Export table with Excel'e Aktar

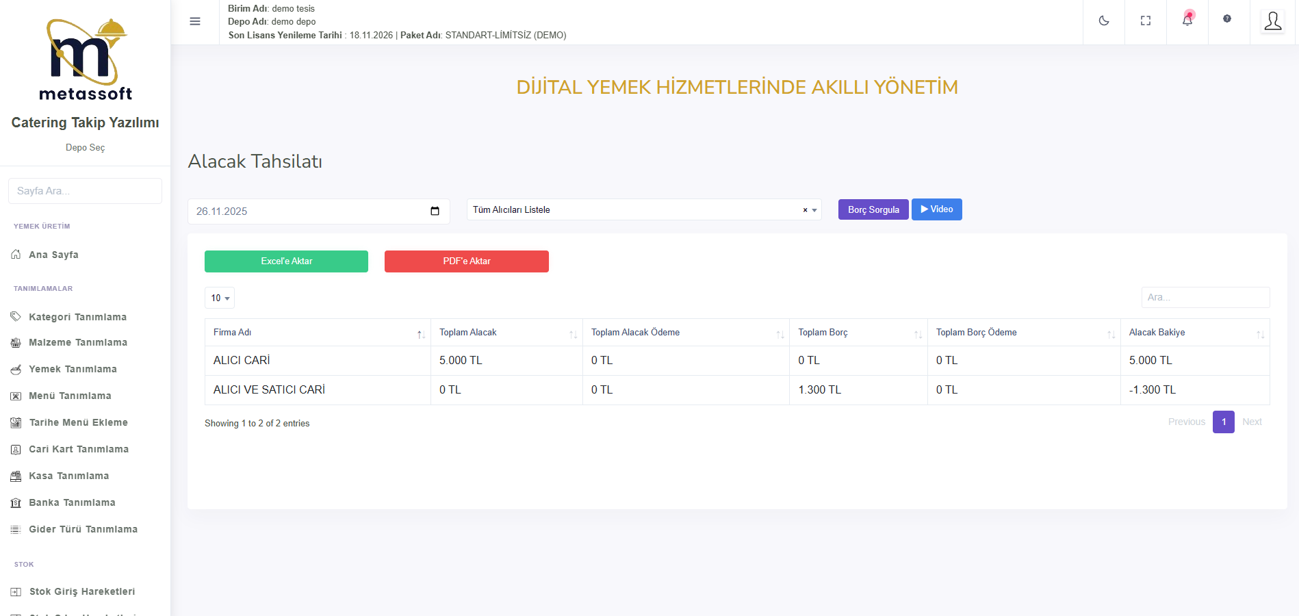click(286, 261)
